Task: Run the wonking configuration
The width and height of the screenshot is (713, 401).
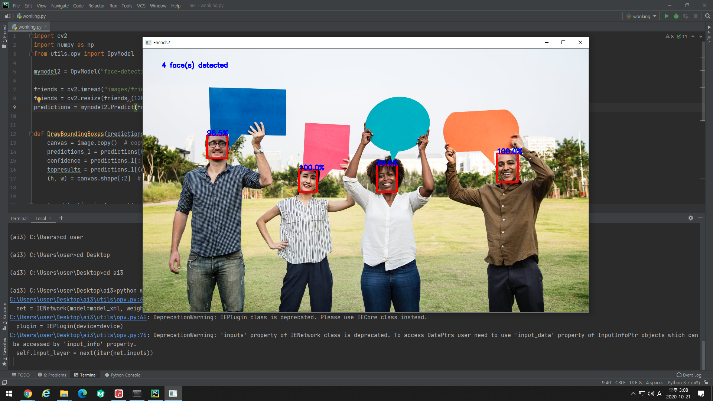Action: pyautogui.click(x=667, y=16)
